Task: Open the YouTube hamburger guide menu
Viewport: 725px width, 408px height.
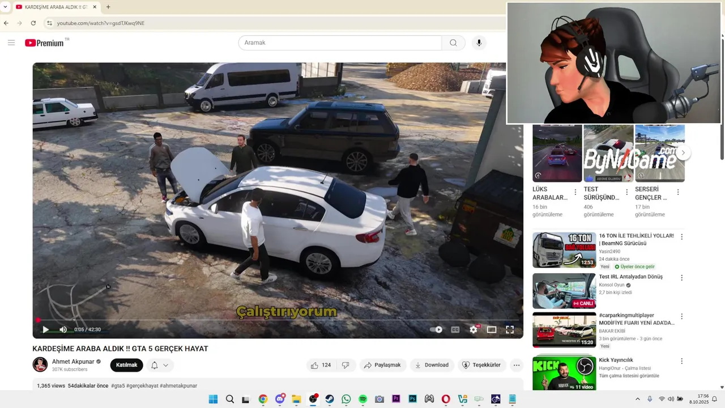Action: point(11,42)
